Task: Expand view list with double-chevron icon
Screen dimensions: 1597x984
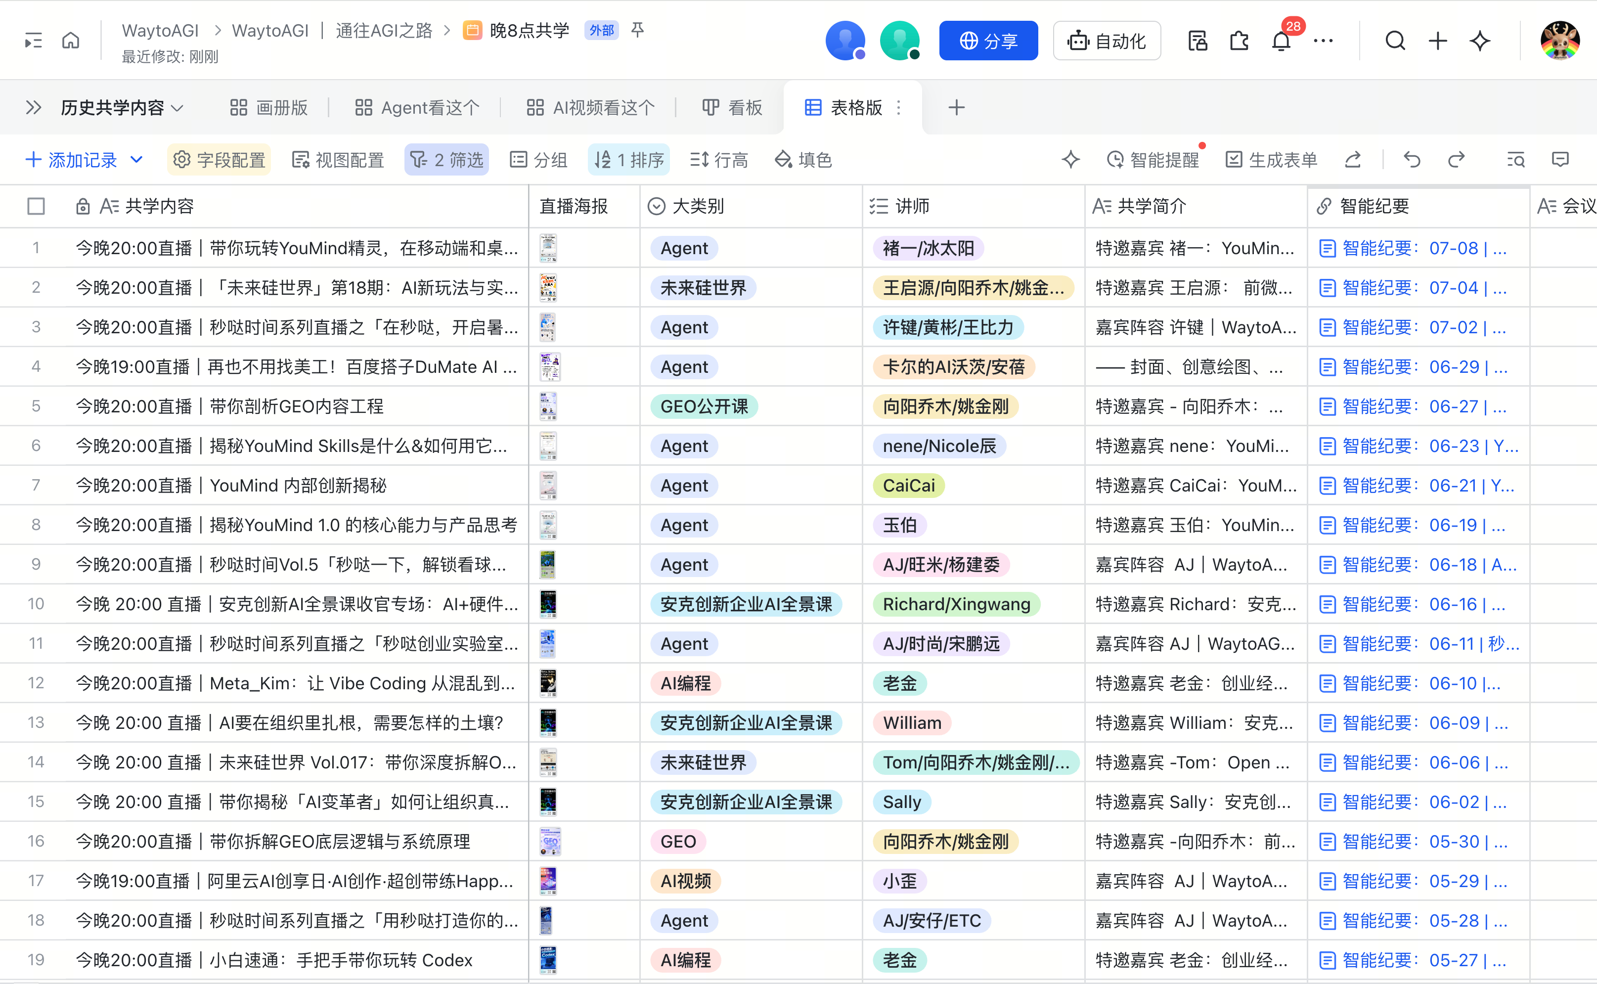Action: coord(33,107)
